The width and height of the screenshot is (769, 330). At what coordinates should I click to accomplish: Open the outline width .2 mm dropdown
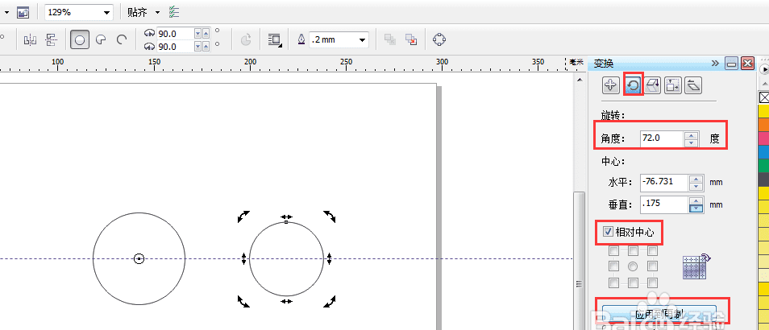pyautogui.click(x=364, y=39)
